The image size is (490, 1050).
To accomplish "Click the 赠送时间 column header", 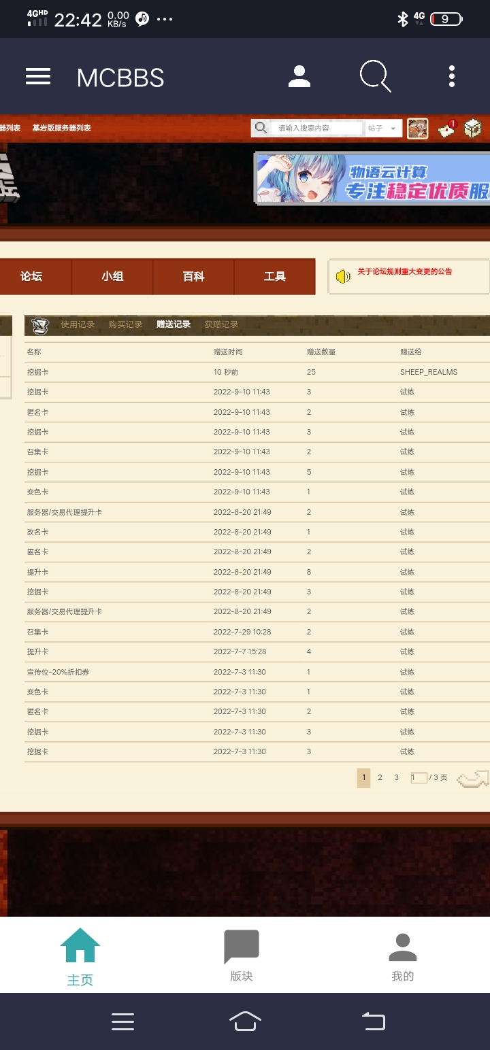I will pos(228,352).
